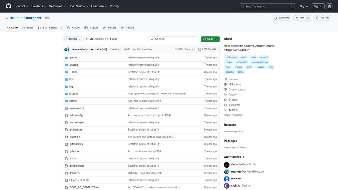Click the book icon beside Readme

(225, 79)
